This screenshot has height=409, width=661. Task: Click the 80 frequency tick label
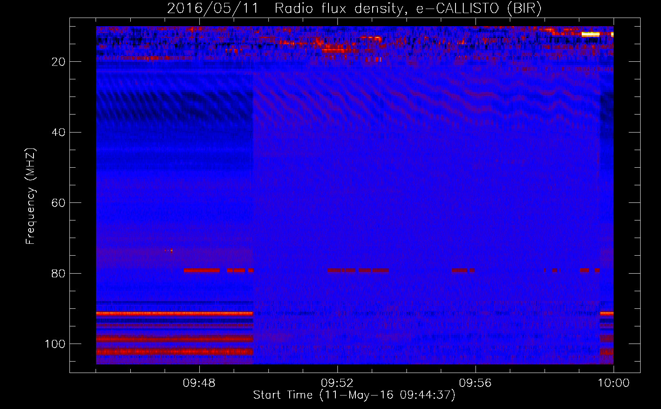(59, 274)
